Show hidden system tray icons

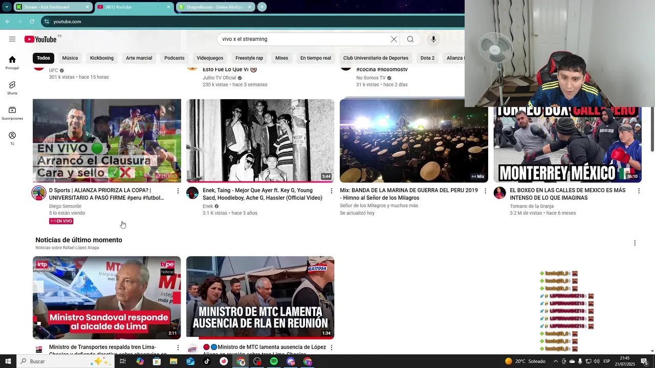(556, 361)
